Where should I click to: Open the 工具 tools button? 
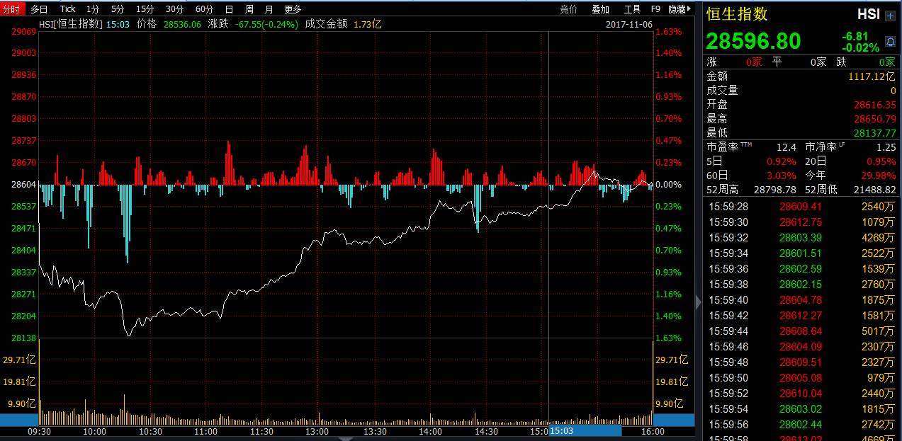[x=632, y=9]
